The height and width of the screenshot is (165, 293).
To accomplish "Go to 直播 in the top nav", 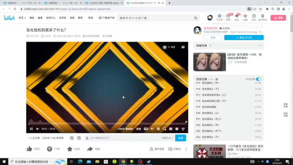I will 40,18.
